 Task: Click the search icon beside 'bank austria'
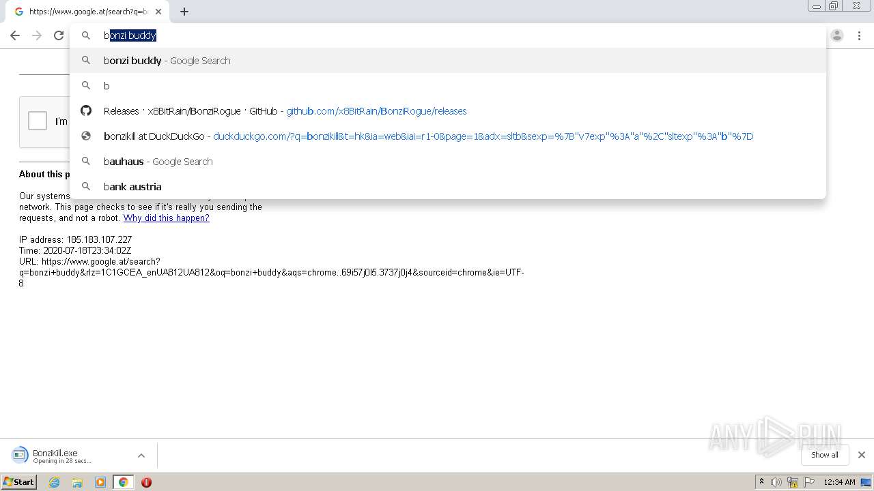[x=86, y=186]
